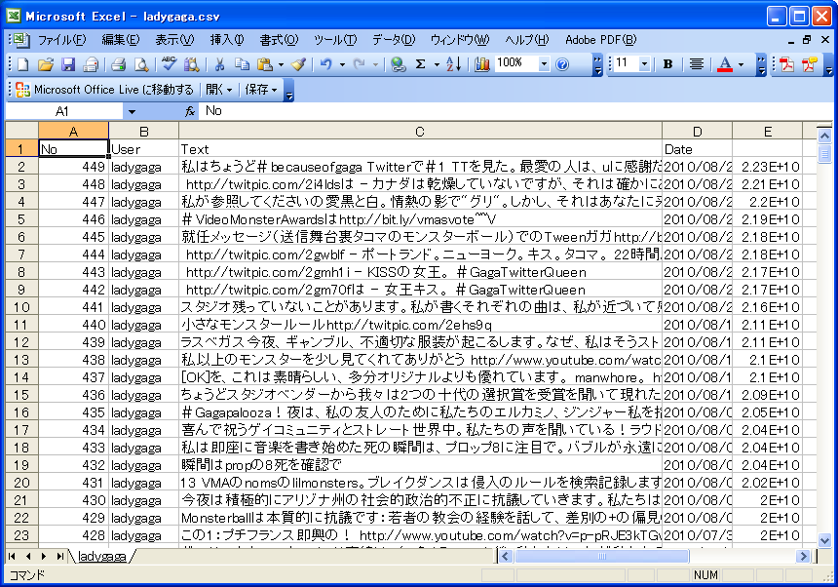Click horizontal scrollbar right arrow
838x587 pixels.
coord(803,557)
